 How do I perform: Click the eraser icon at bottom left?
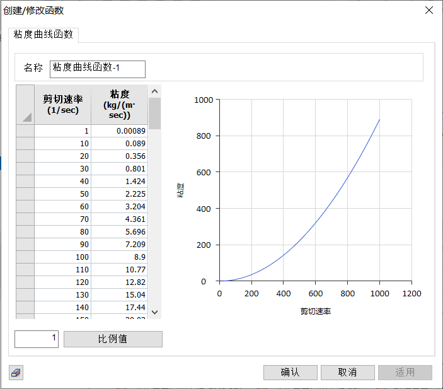[x=16, y=373]
